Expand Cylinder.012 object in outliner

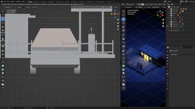(169, 31)
